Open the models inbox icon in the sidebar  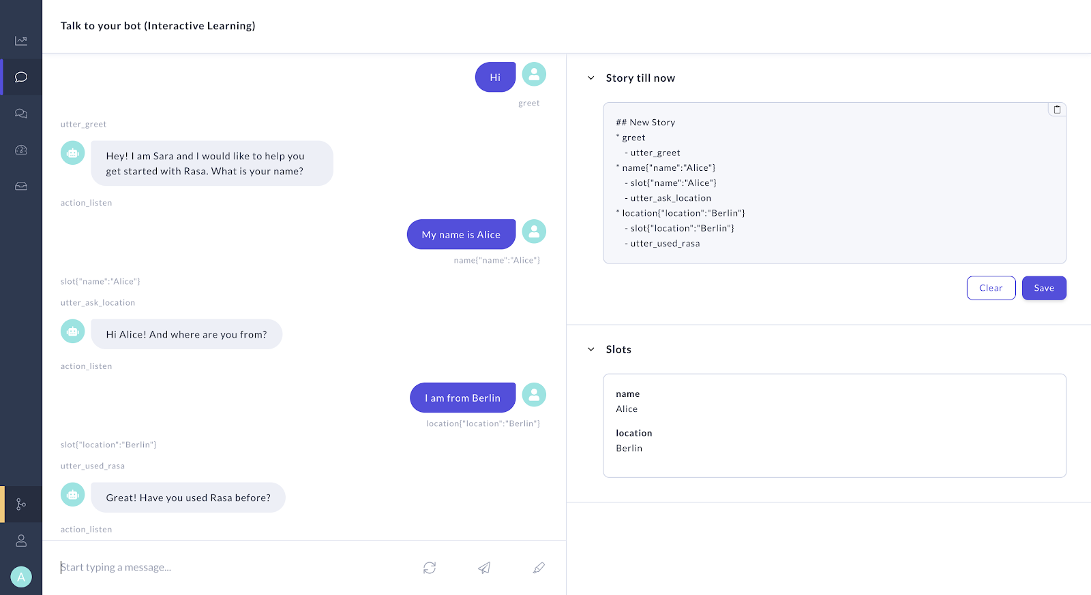[21, 186]
